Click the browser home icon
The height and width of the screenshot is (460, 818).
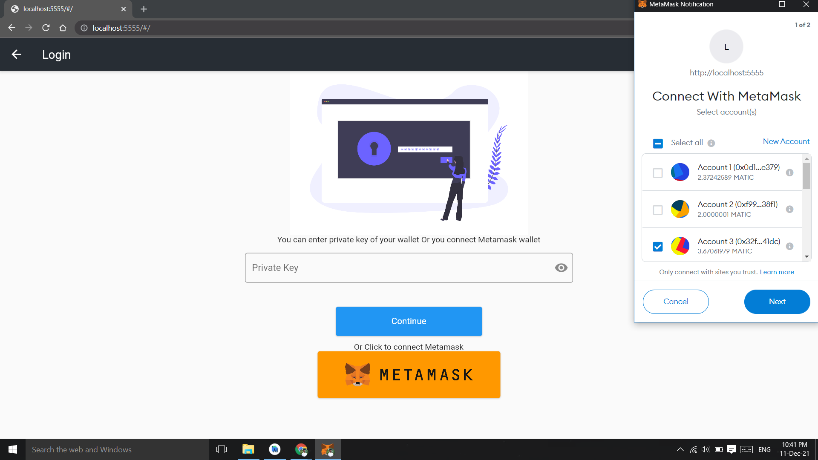point(63,28)
